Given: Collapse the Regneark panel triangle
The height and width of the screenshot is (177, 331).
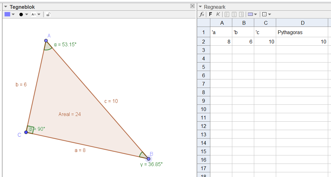Looking at the screenshot, I should [200, 7].
